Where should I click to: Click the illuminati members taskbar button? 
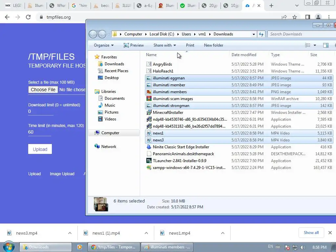point(167,247)
